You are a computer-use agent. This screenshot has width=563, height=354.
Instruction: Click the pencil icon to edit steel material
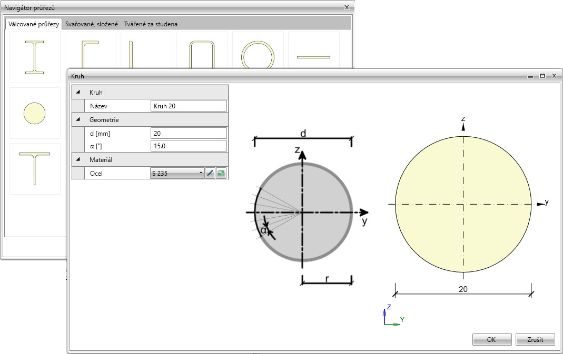(210, 173)
